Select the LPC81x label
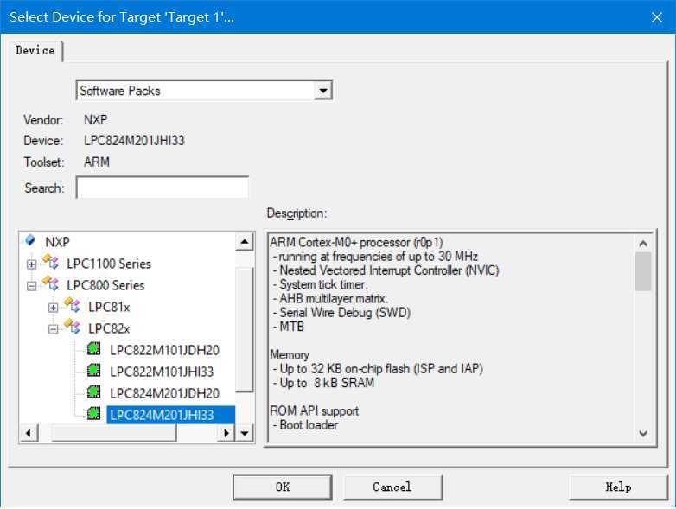The width and height of the screenshot is (676, 509). [x=109, y=307]
